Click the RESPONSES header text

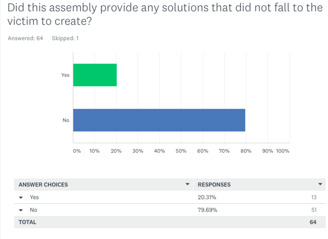pos(214,185)
